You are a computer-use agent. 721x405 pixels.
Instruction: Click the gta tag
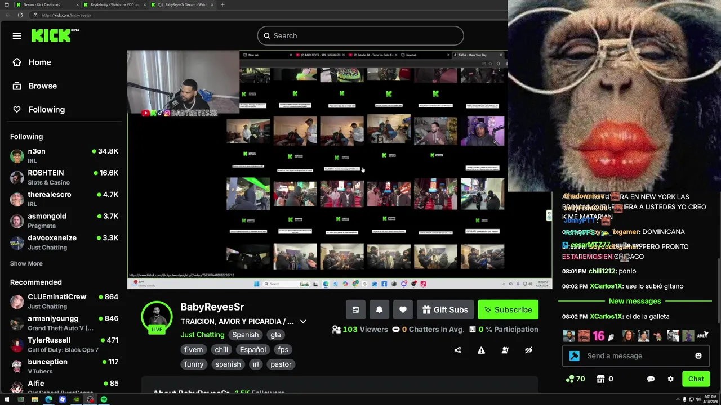[275, 335]
